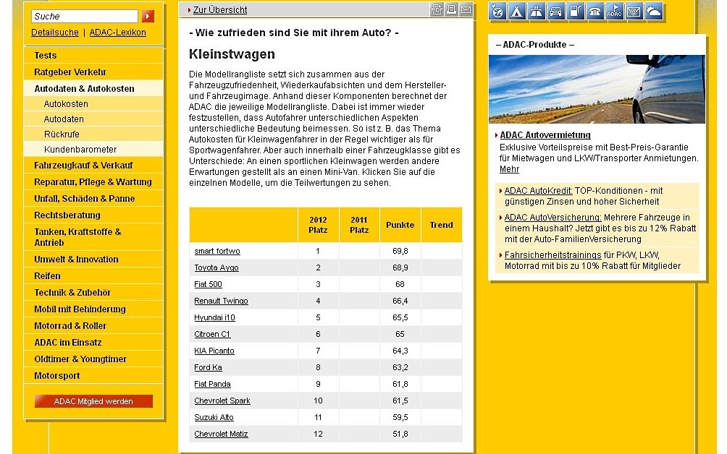This screenshot has height=454, width=727.
Task: Select Kundenbarometer in the sidebar submenu
Action: click(x=80, y=150)
